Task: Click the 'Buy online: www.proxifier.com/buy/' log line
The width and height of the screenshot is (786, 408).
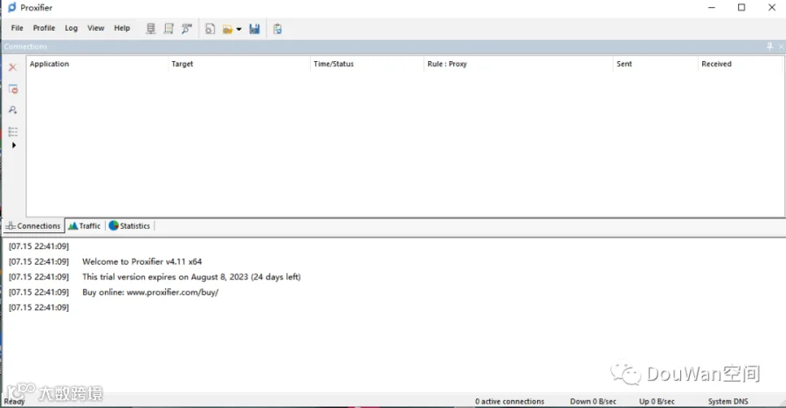Action: pos(150,292)
